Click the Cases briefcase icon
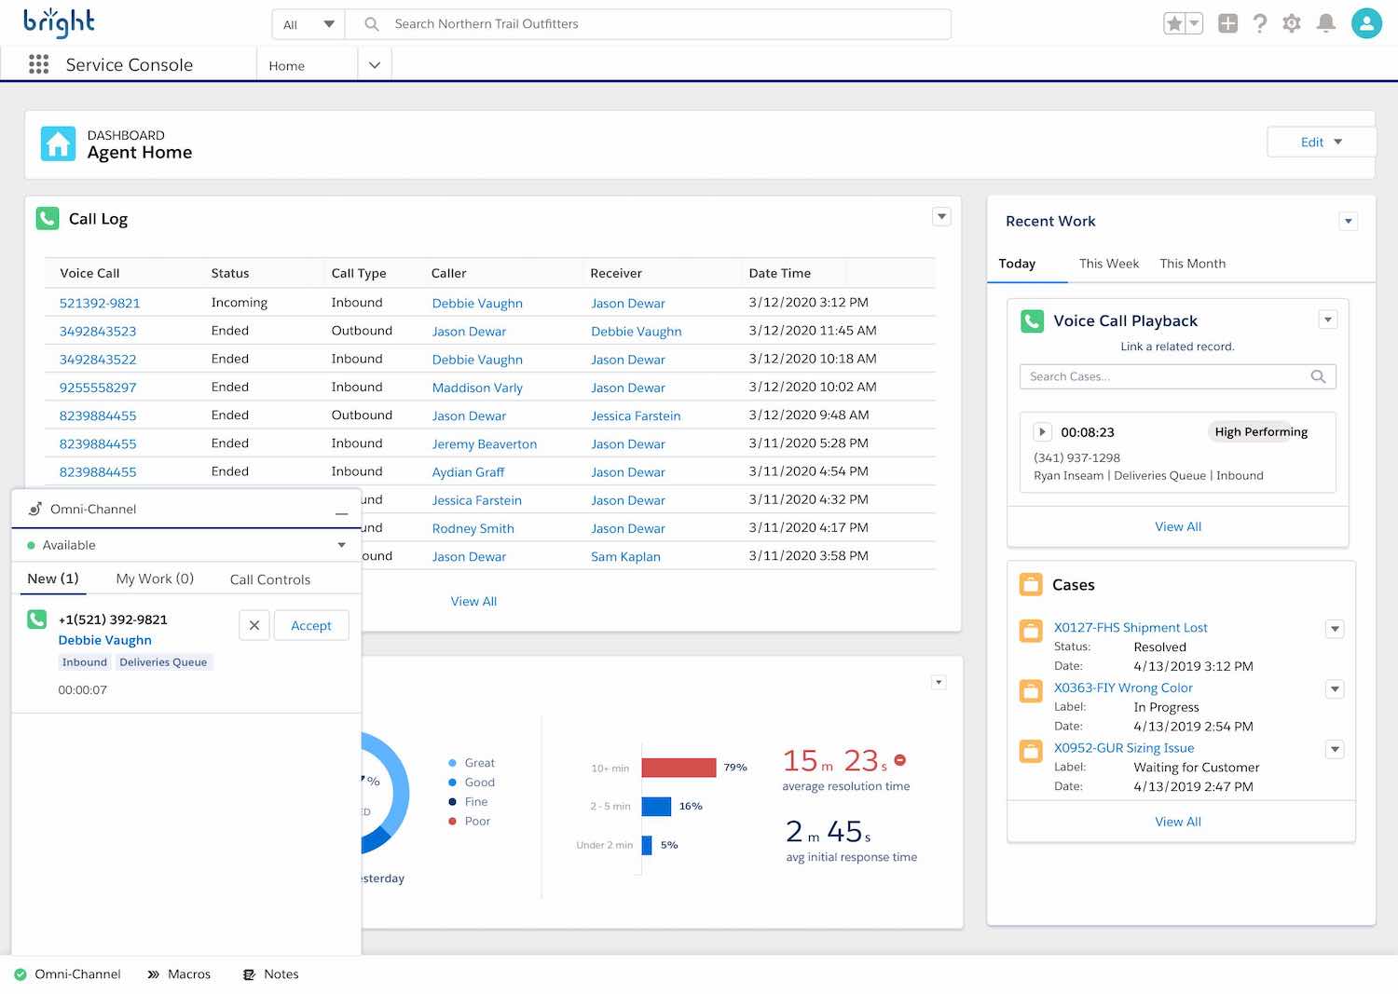 click(x=1031, y=584)
